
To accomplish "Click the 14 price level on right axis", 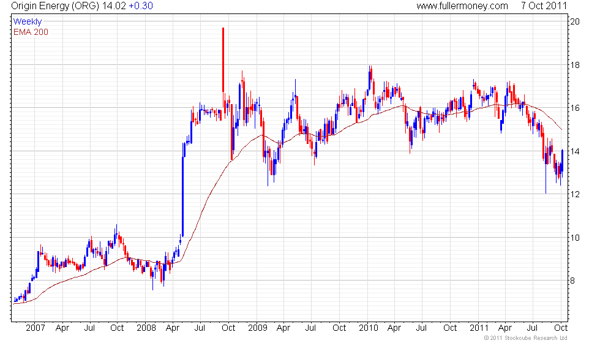I will (x=575, y=151).
